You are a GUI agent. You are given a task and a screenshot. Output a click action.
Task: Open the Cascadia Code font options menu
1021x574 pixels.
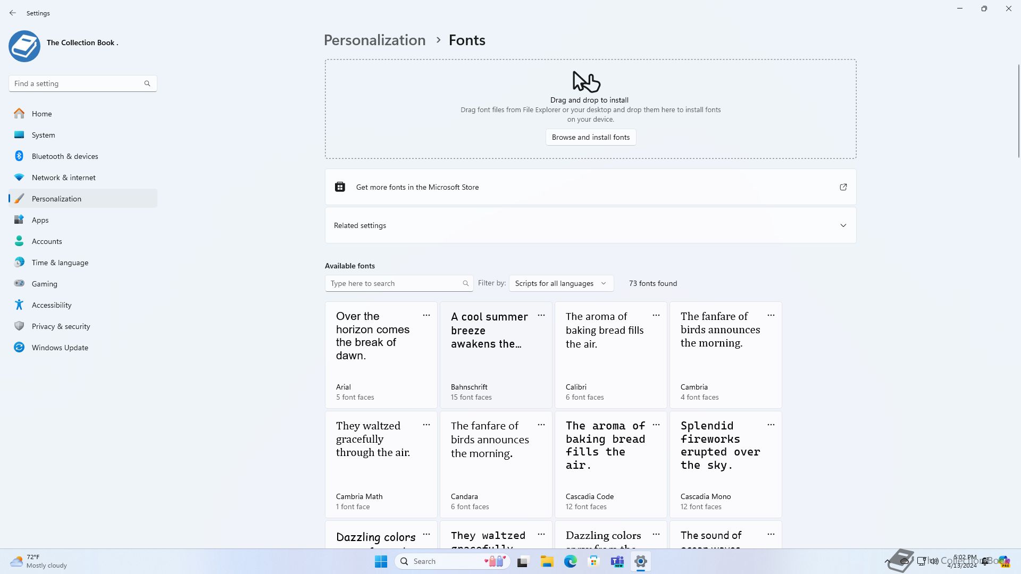coord(656,425)
